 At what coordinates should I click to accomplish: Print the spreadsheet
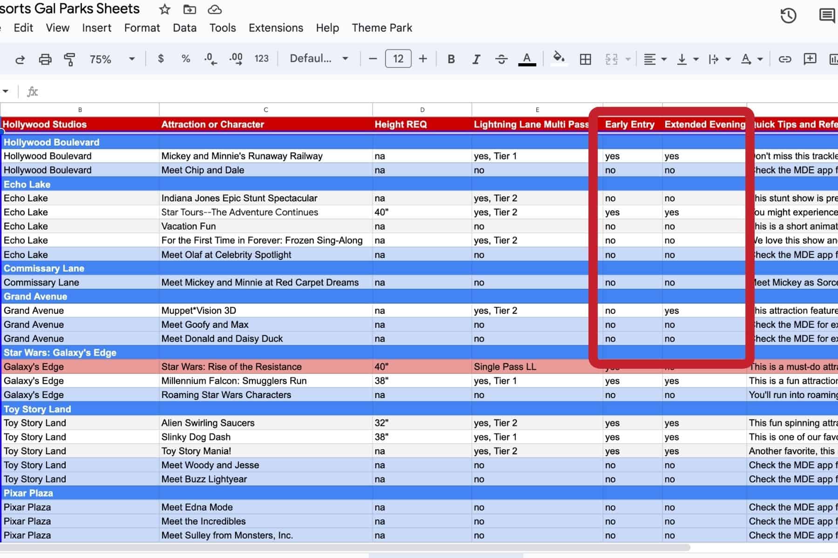click(45, 59)
